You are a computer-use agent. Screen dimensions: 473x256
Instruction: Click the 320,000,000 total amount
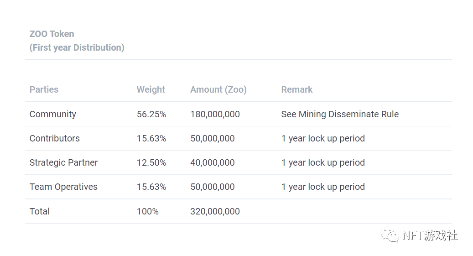click(x=215, y=211)
